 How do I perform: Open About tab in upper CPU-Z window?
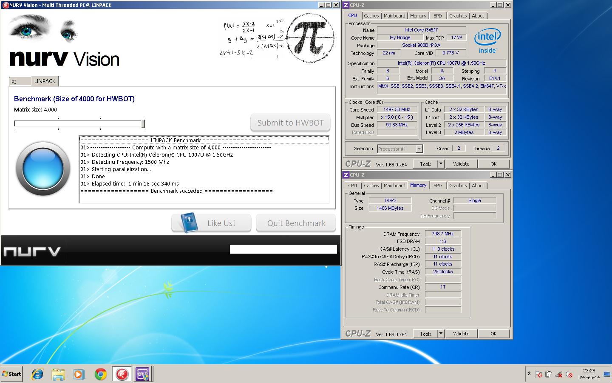point(478,16)
